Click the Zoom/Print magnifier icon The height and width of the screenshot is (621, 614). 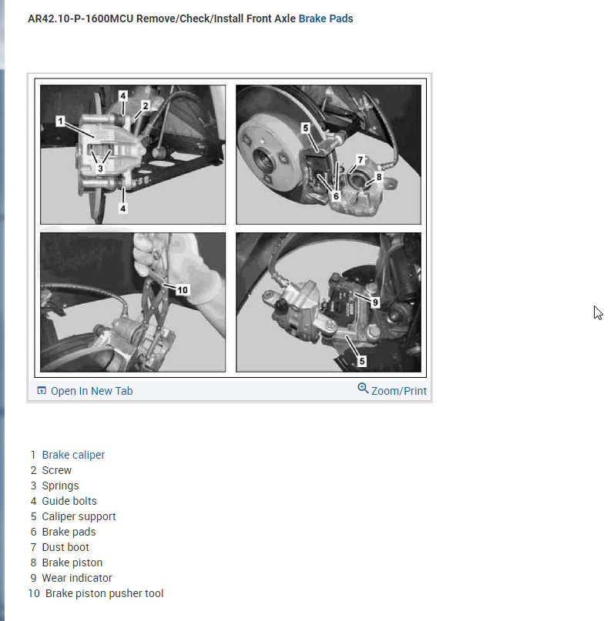click(x=363, y=388)
